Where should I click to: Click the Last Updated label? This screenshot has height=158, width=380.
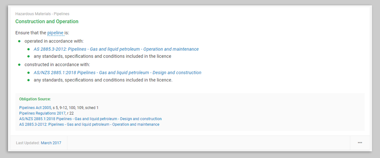28,143
